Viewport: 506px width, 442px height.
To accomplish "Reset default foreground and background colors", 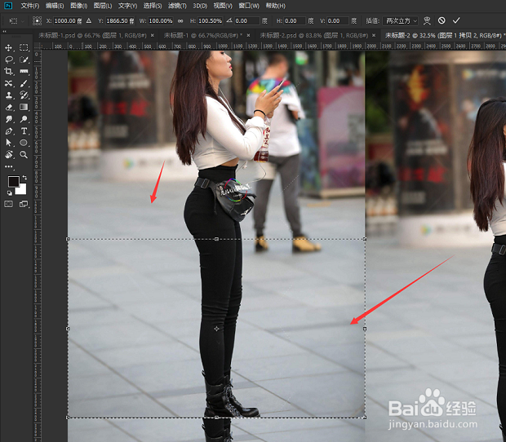I will pyautogui.click(x=9, y=192).
